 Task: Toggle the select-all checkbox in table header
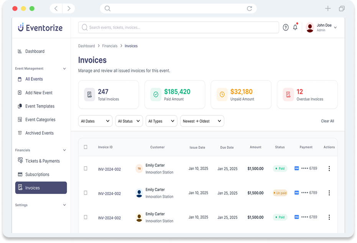coord(86,147)
